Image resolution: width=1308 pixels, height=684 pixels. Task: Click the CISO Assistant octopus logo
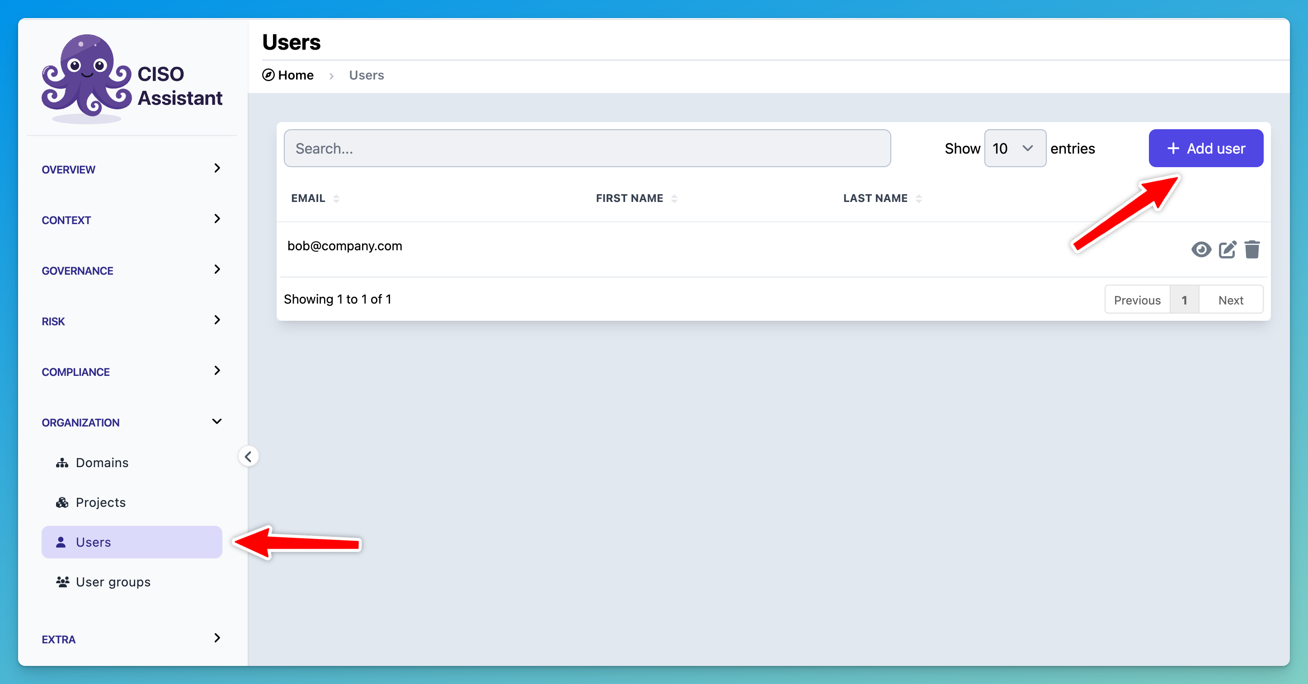(x=86, y=76)
